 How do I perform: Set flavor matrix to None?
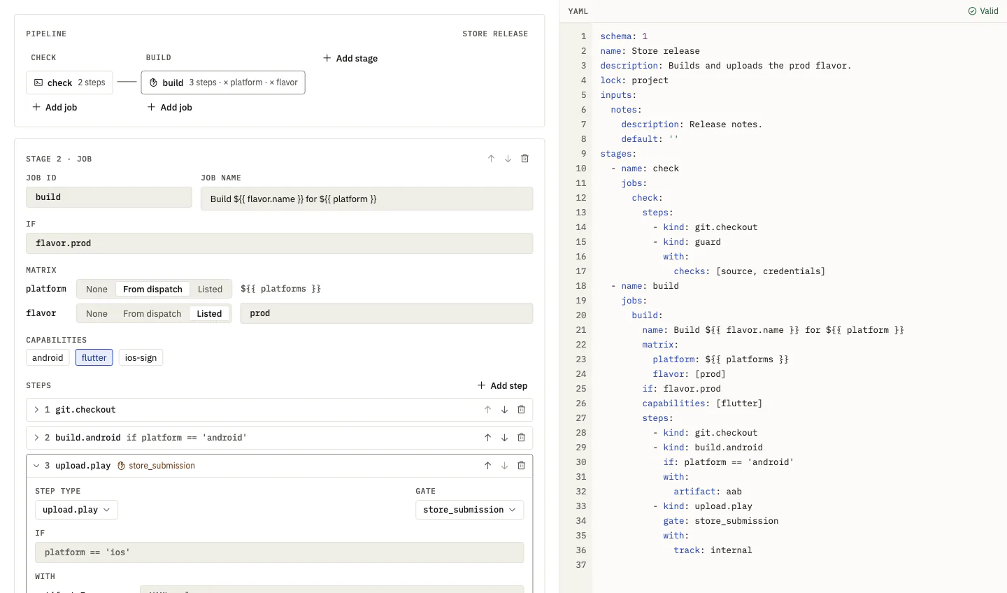point(97,314)
